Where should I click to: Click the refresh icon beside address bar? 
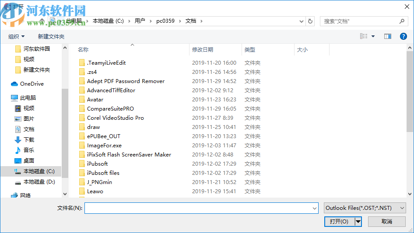coord(310,21)
